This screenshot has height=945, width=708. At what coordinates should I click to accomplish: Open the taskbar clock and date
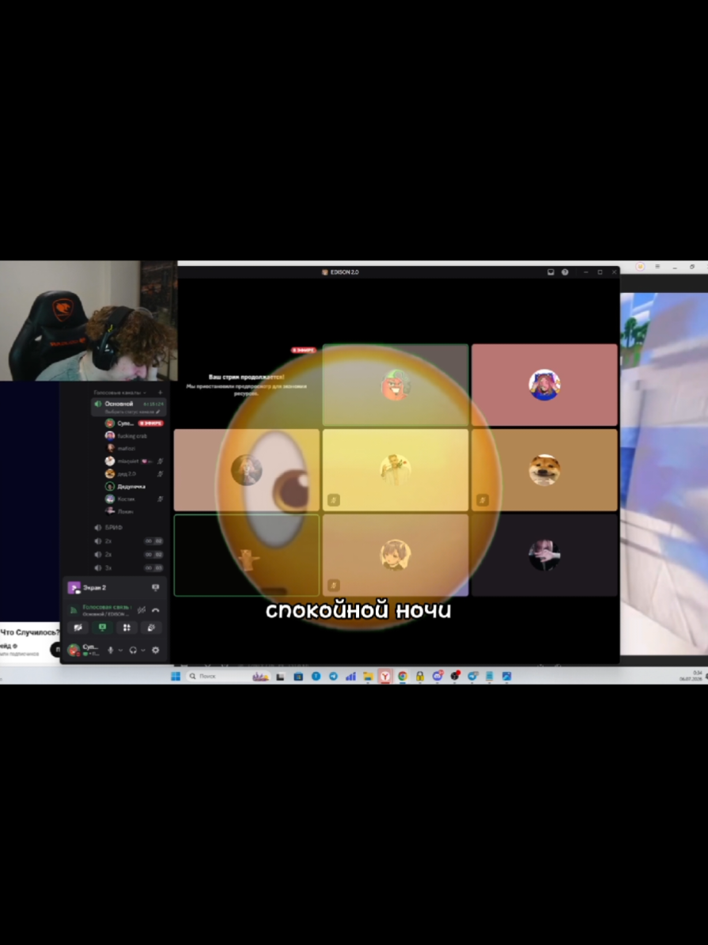click(x=691, y=676)
